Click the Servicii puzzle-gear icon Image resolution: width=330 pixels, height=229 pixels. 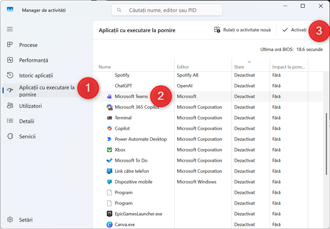coord(10,136)
